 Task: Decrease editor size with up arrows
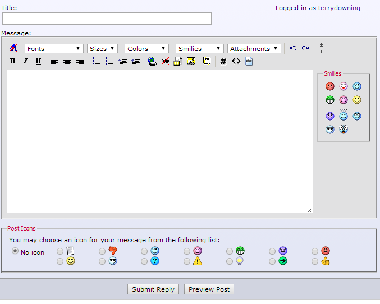point(321,45)
